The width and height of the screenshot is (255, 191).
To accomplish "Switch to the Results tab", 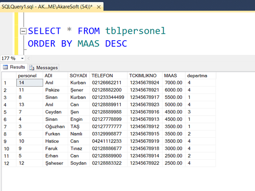I will [14, 67].
